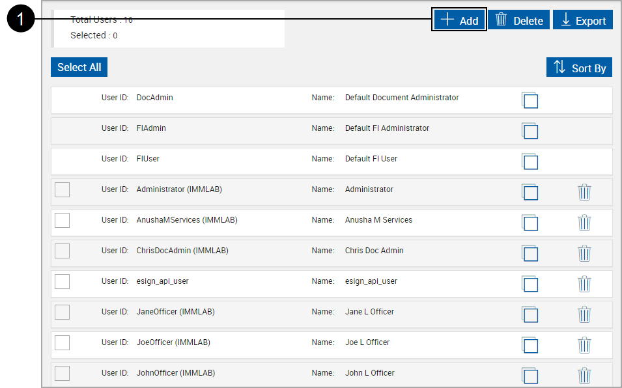
Task: Click the copy icon for DocAdmin user
Action: [530, 100]
